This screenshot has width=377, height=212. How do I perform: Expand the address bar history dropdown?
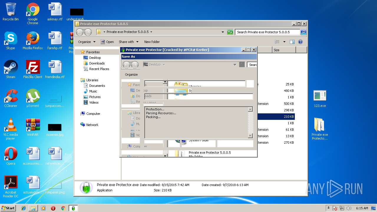click(x=223, y=32)
